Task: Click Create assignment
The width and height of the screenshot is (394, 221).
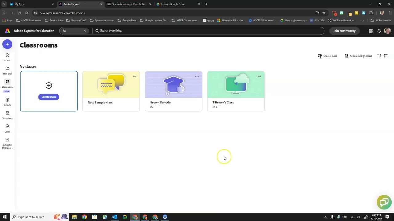Action: [x=358, y=56]
